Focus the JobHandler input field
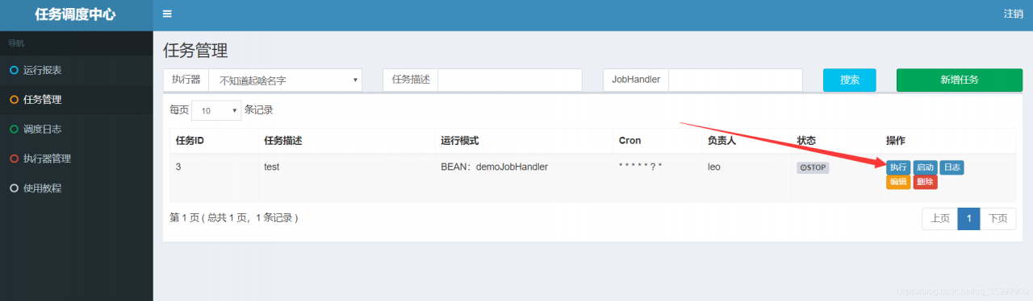This screenshot has height=301, width=1033. tap(735, 80)
